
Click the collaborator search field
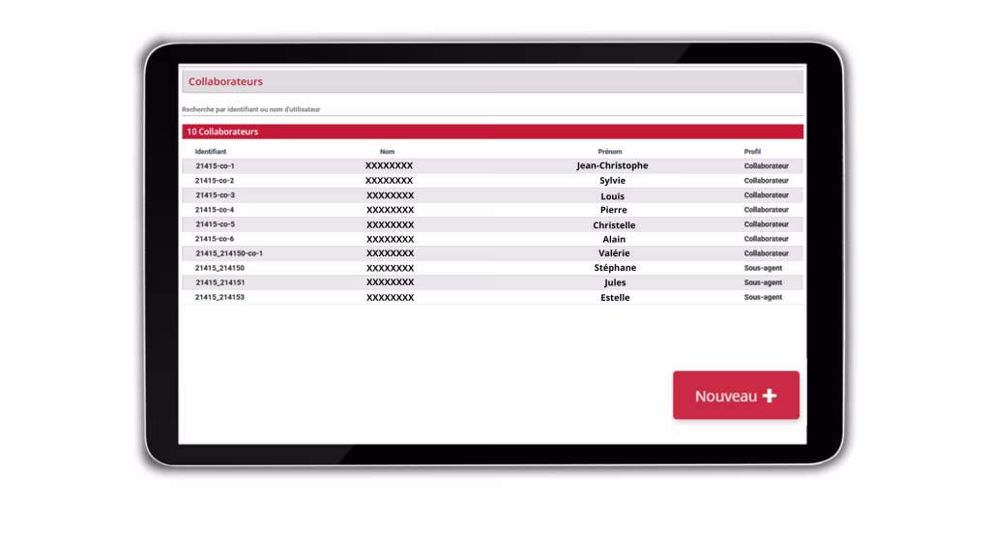tap(491, 109)
